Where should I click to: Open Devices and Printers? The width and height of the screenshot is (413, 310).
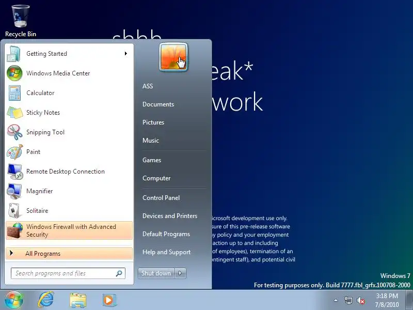point(170,216)
